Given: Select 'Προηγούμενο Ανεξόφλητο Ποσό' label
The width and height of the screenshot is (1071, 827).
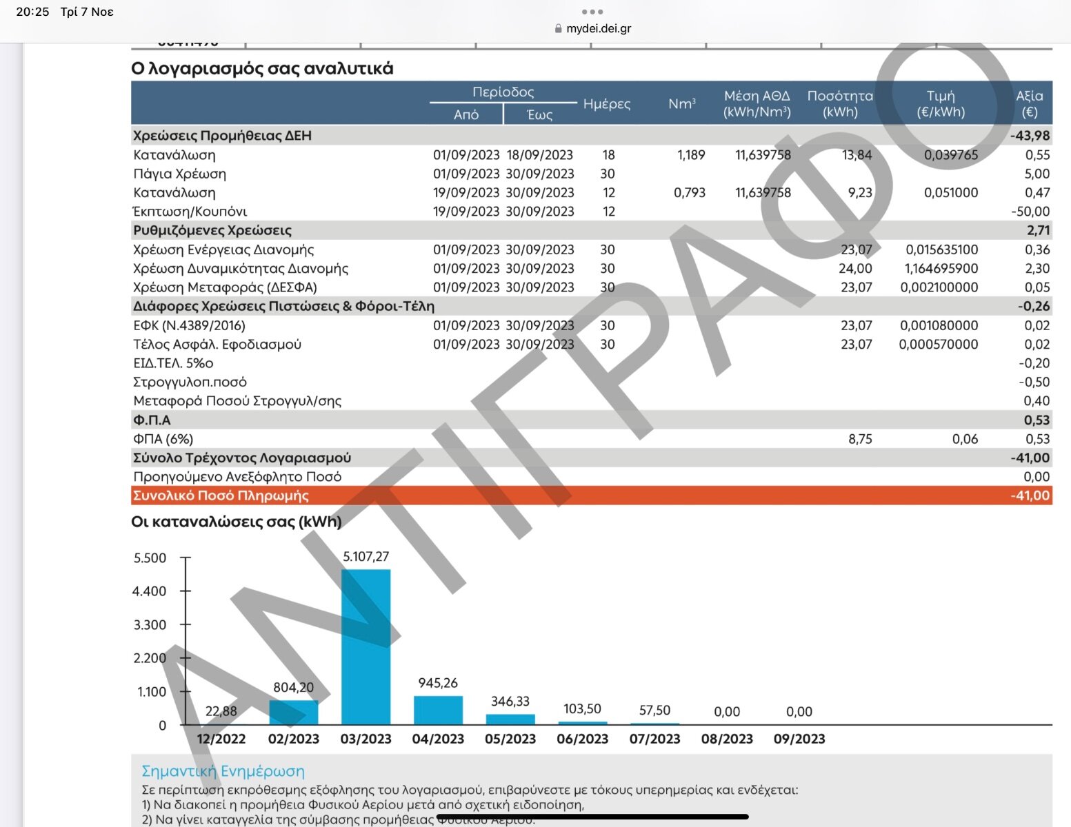Looking at the screenshot, I should [x=237, y=477].
